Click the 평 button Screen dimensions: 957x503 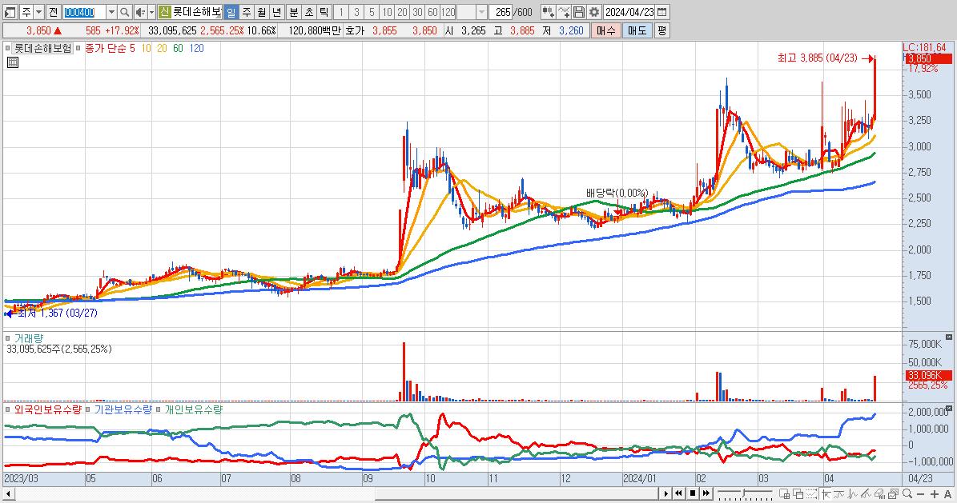[662, 30]
